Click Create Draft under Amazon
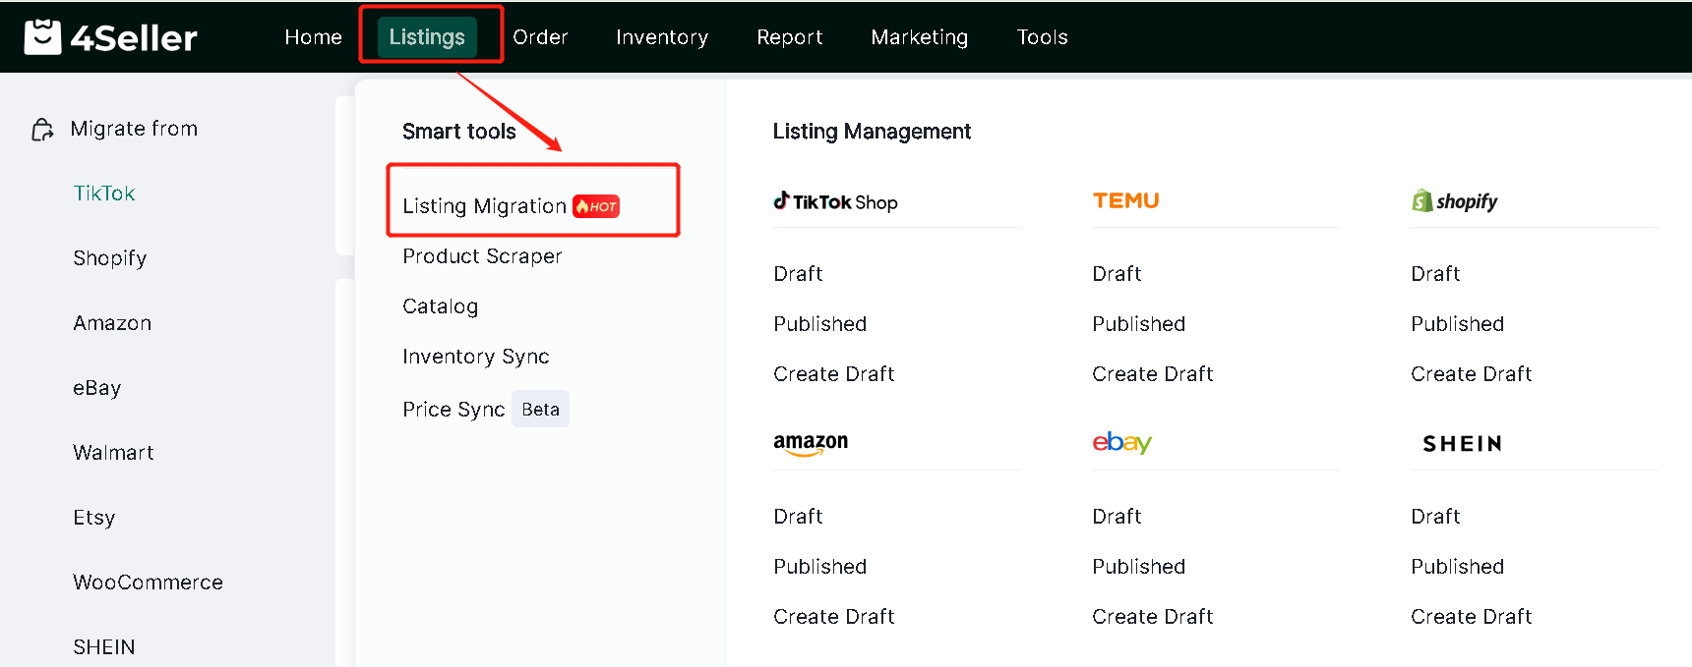 coord(833,617)
